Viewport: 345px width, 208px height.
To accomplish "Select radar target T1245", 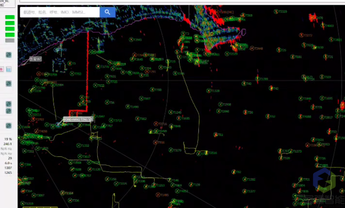I will tap(171, 112).
